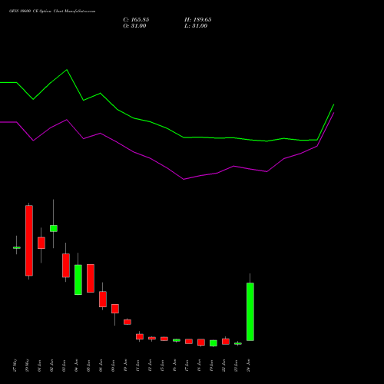Click the '12 Jun' date label
Screen dimensions: 384x384
point(150,366)
